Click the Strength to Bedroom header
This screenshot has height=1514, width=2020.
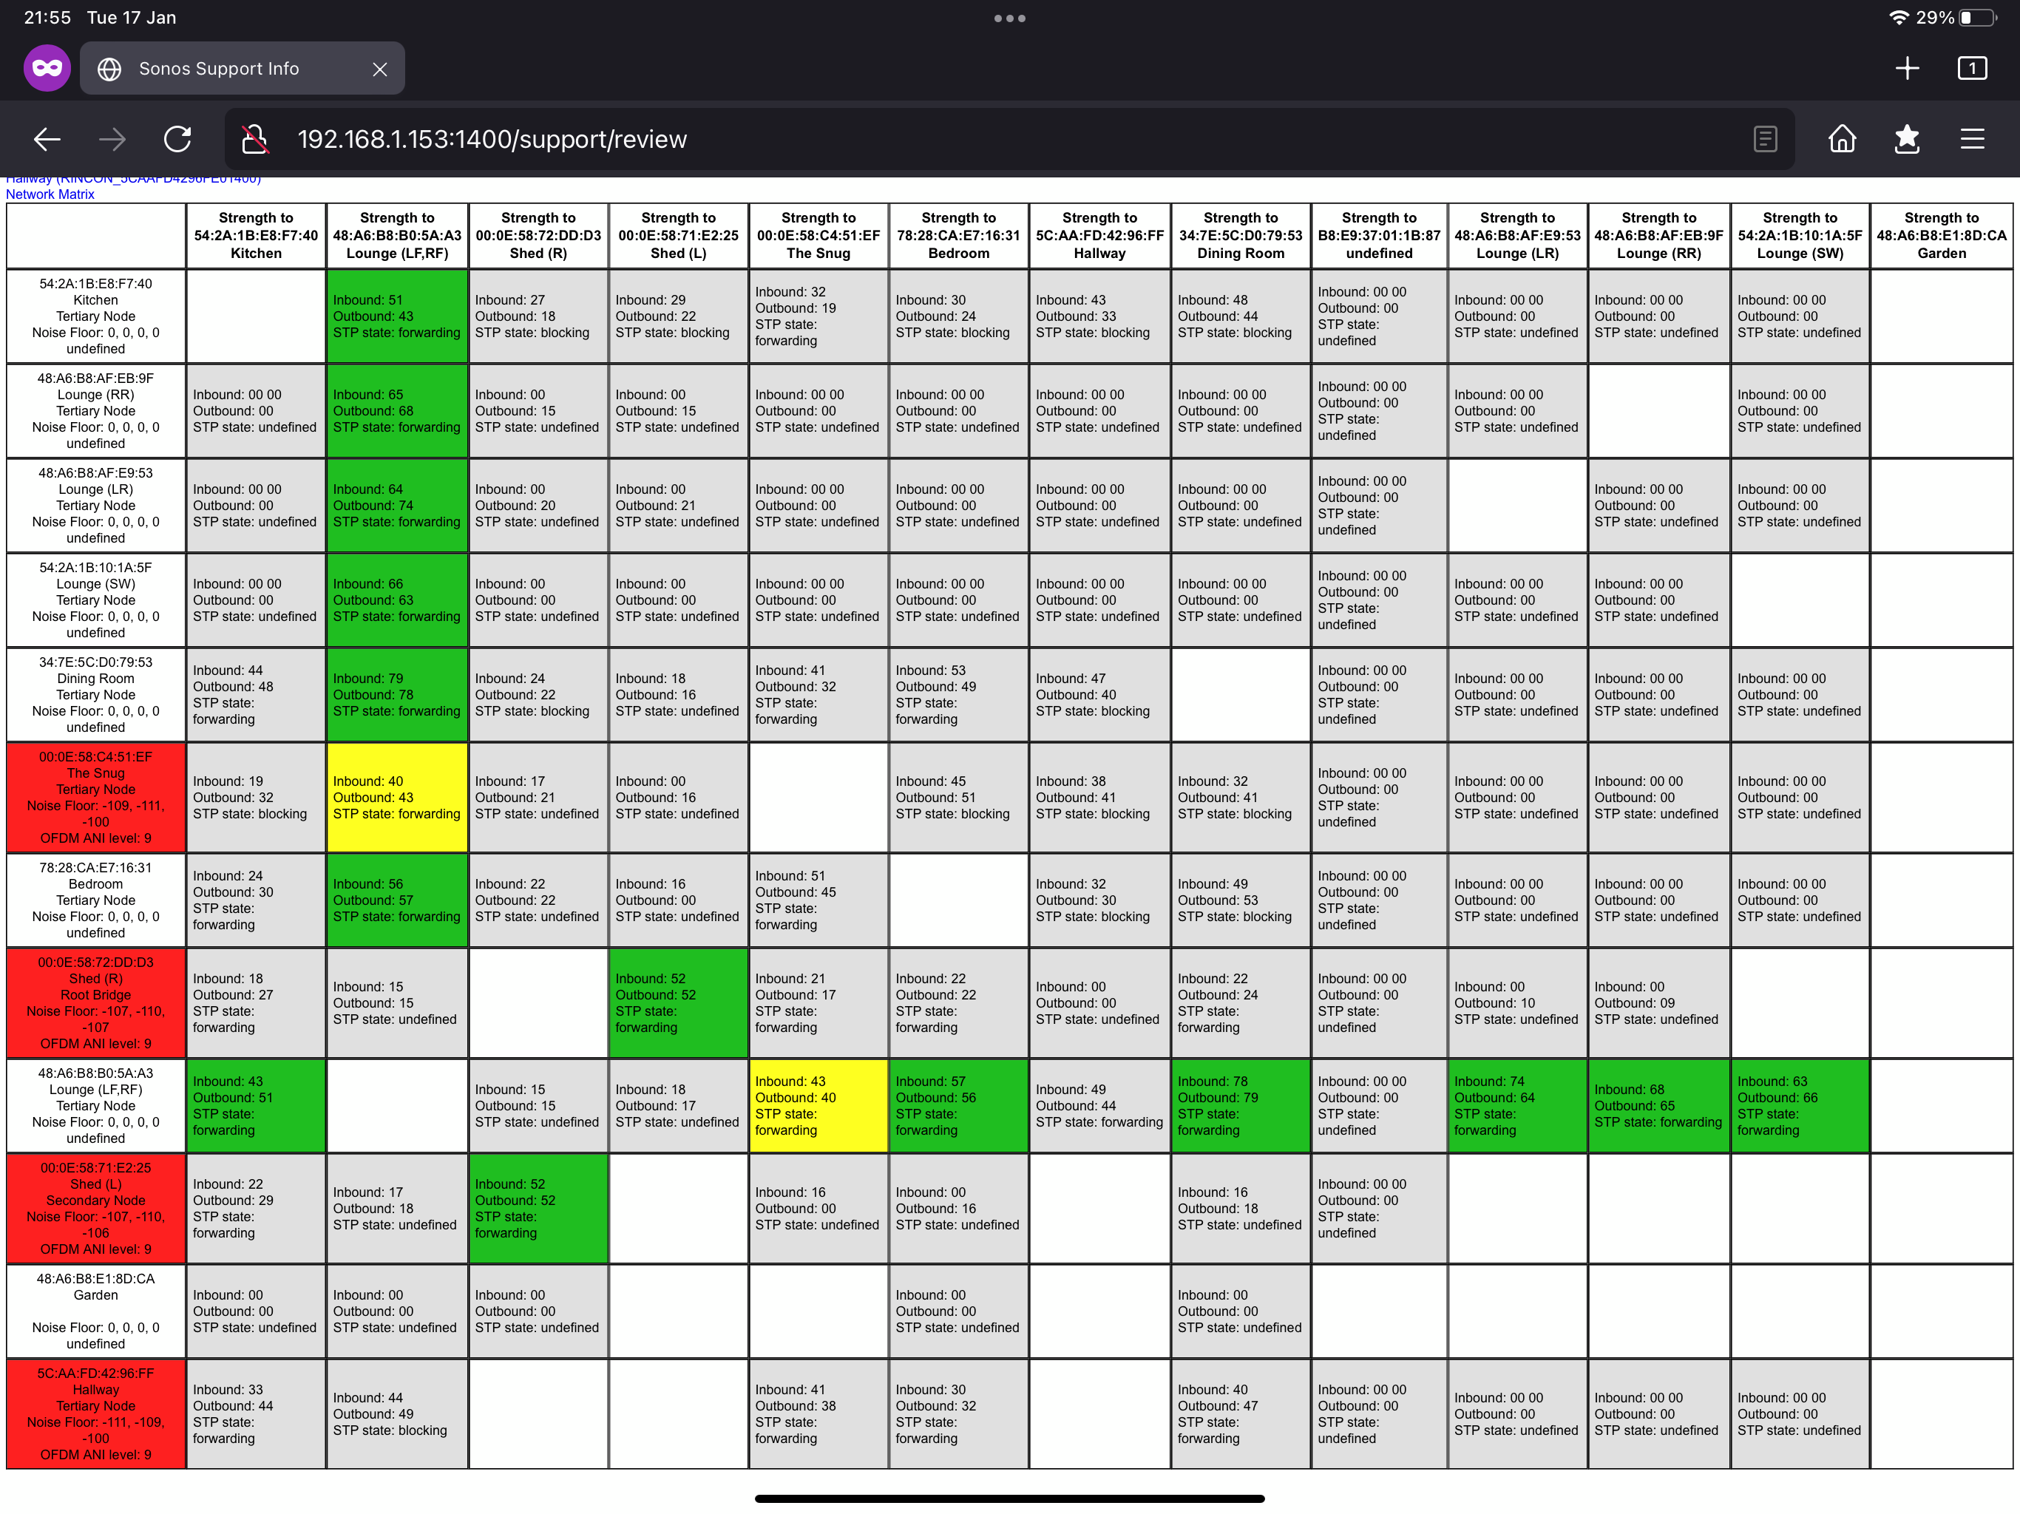[x=958, y=236]
